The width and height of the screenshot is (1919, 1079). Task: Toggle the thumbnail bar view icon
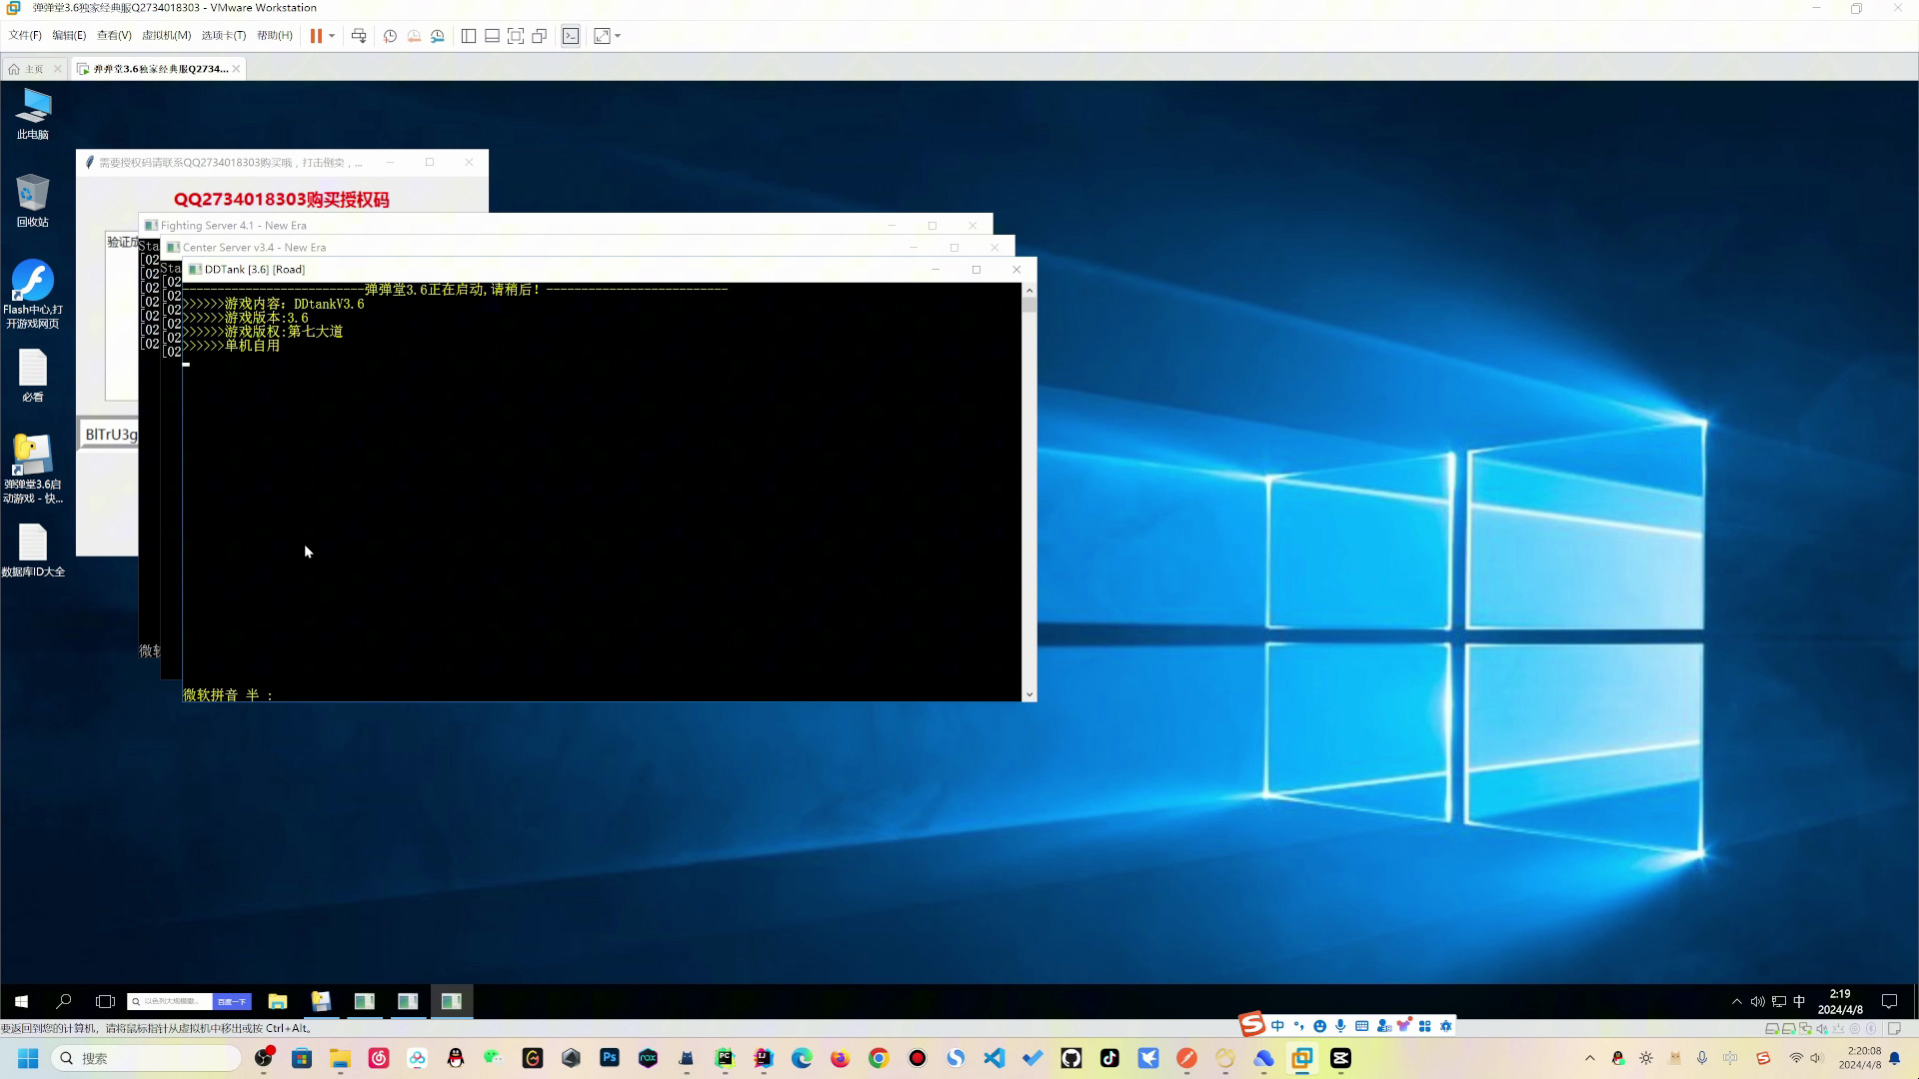tap(492, 36)
